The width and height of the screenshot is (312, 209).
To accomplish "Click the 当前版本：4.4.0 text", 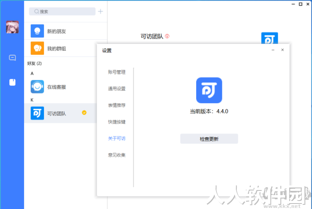I will 209,111.
